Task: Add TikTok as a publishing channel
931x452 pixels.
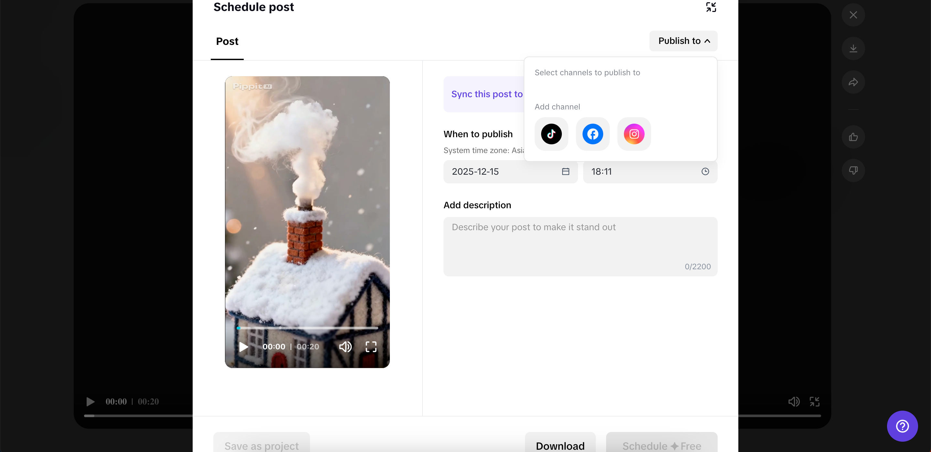Action: click(551, 134)
